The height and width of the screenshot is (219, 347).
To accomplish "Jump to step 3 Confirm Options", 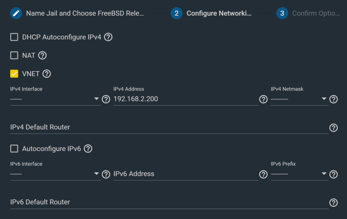I will pyautogui.click(x=308, y=14).
